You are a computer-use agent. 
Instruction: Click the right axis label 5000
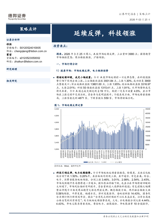pyautogui.click(x=147, y=145)
